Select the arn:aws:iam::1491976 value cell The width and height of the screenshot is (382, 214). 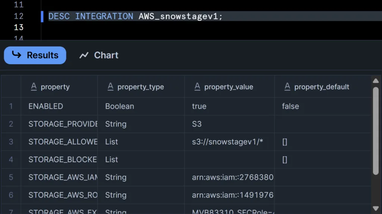[x=229, y=195]
